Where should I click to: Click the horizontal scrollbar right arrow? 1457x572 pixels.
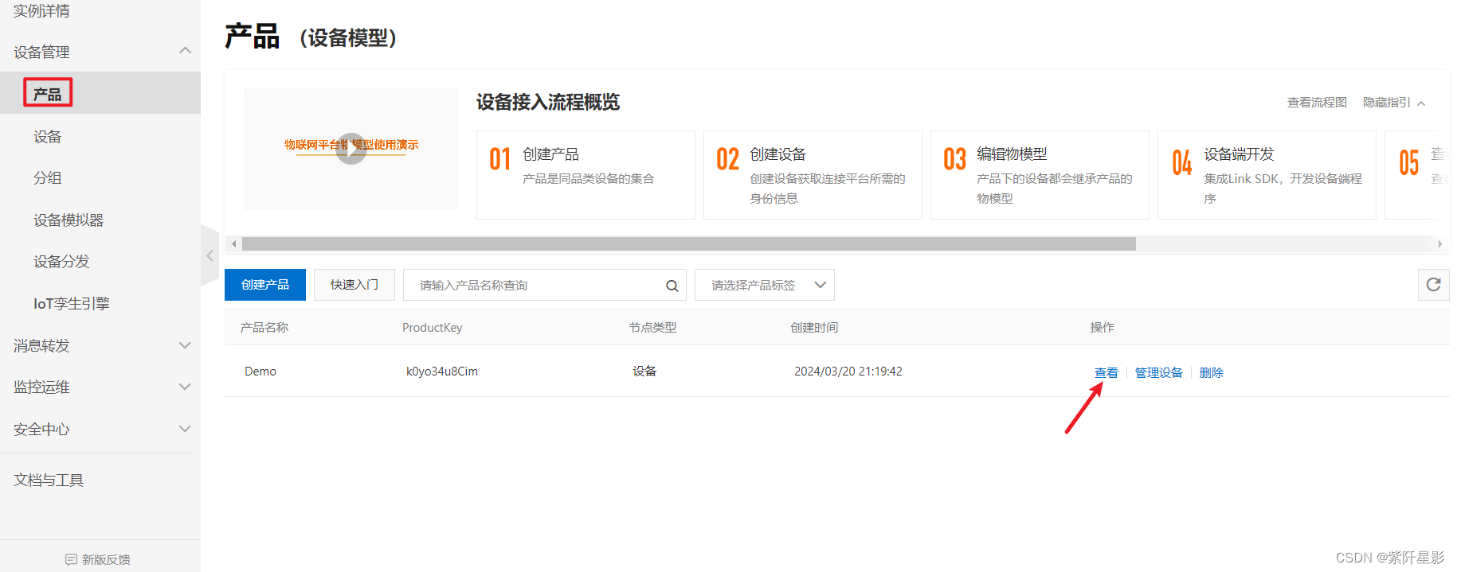pos(1440,243)
